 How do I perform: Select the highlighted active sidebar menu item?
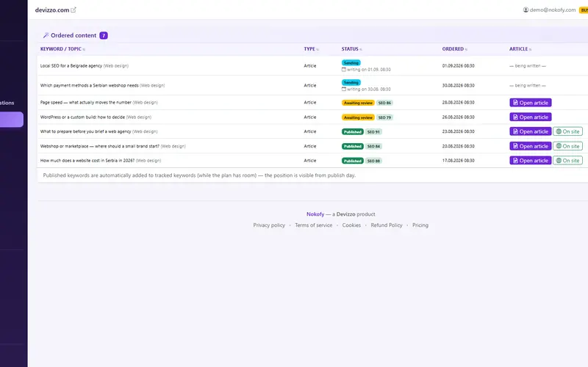(x=12, y=120)
